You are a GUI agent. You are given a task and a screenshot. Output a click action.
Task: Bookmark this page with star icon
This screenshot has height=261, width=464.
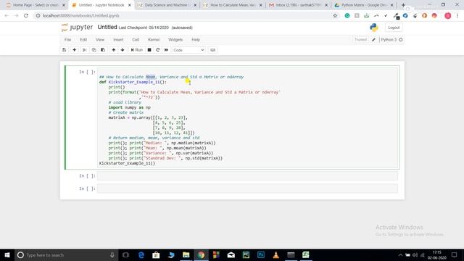335,16
